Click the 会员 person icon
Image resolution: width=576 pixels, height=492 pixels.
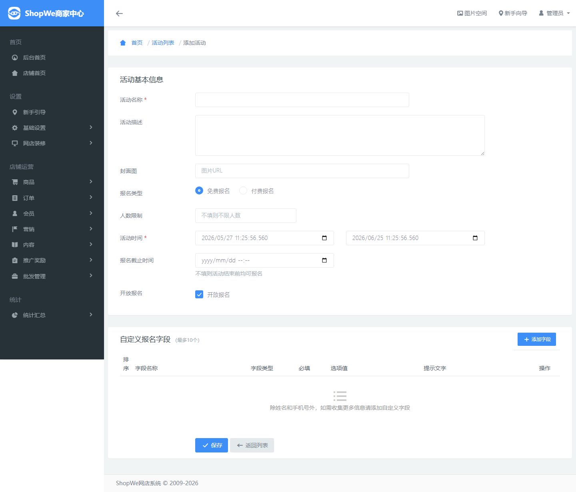click(x=15, y=214)
